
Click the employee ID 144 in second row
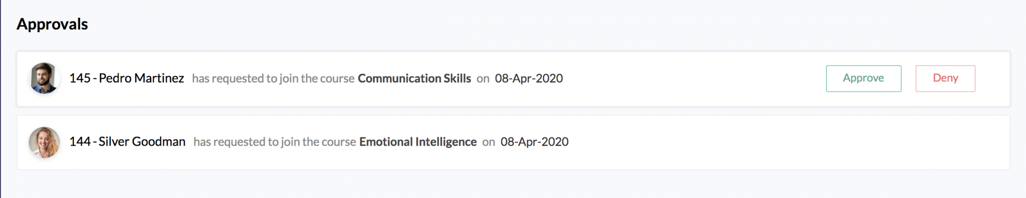[80, 142]
